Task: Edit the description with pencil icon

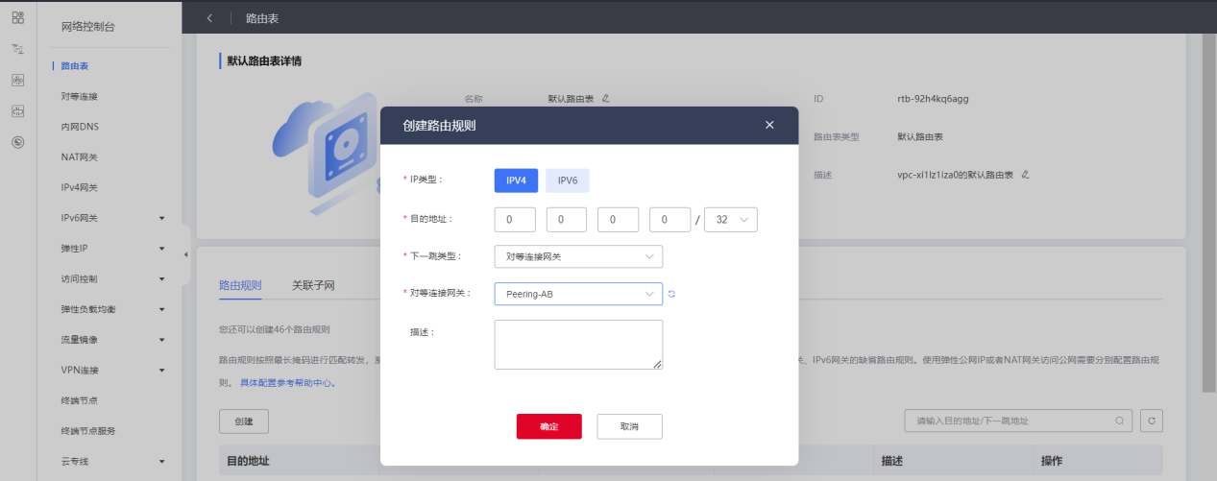Action: pos(1025,174)
